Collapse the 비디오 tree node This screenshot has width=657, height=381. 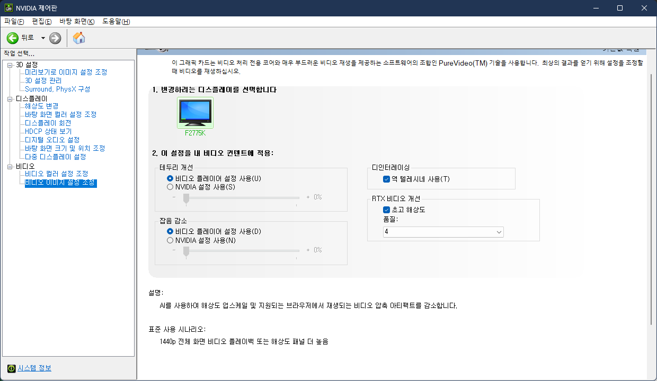point(10,166)
